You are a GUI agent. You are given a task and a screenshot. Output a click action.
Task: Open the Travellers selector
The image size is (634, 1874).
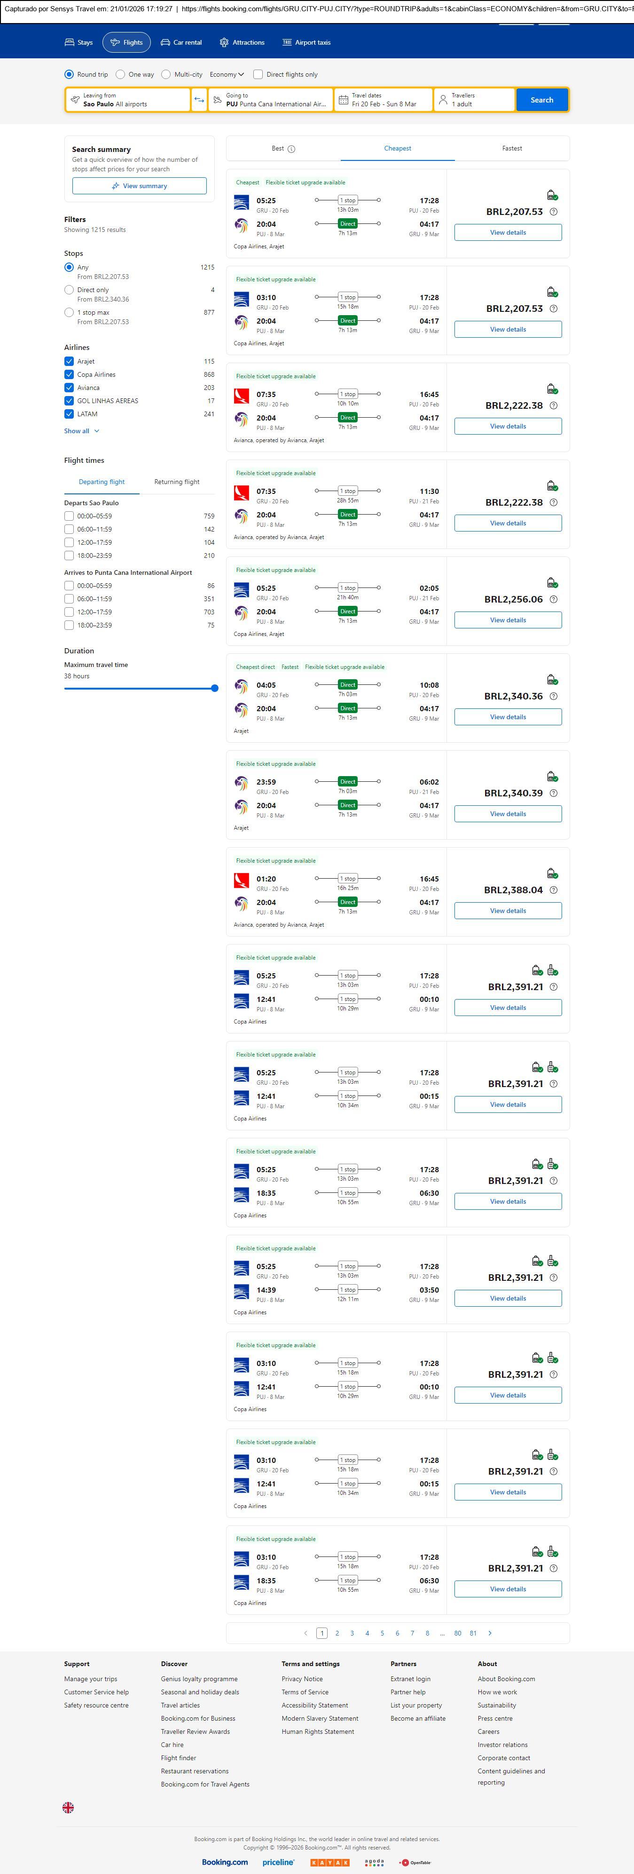point(474,100)
